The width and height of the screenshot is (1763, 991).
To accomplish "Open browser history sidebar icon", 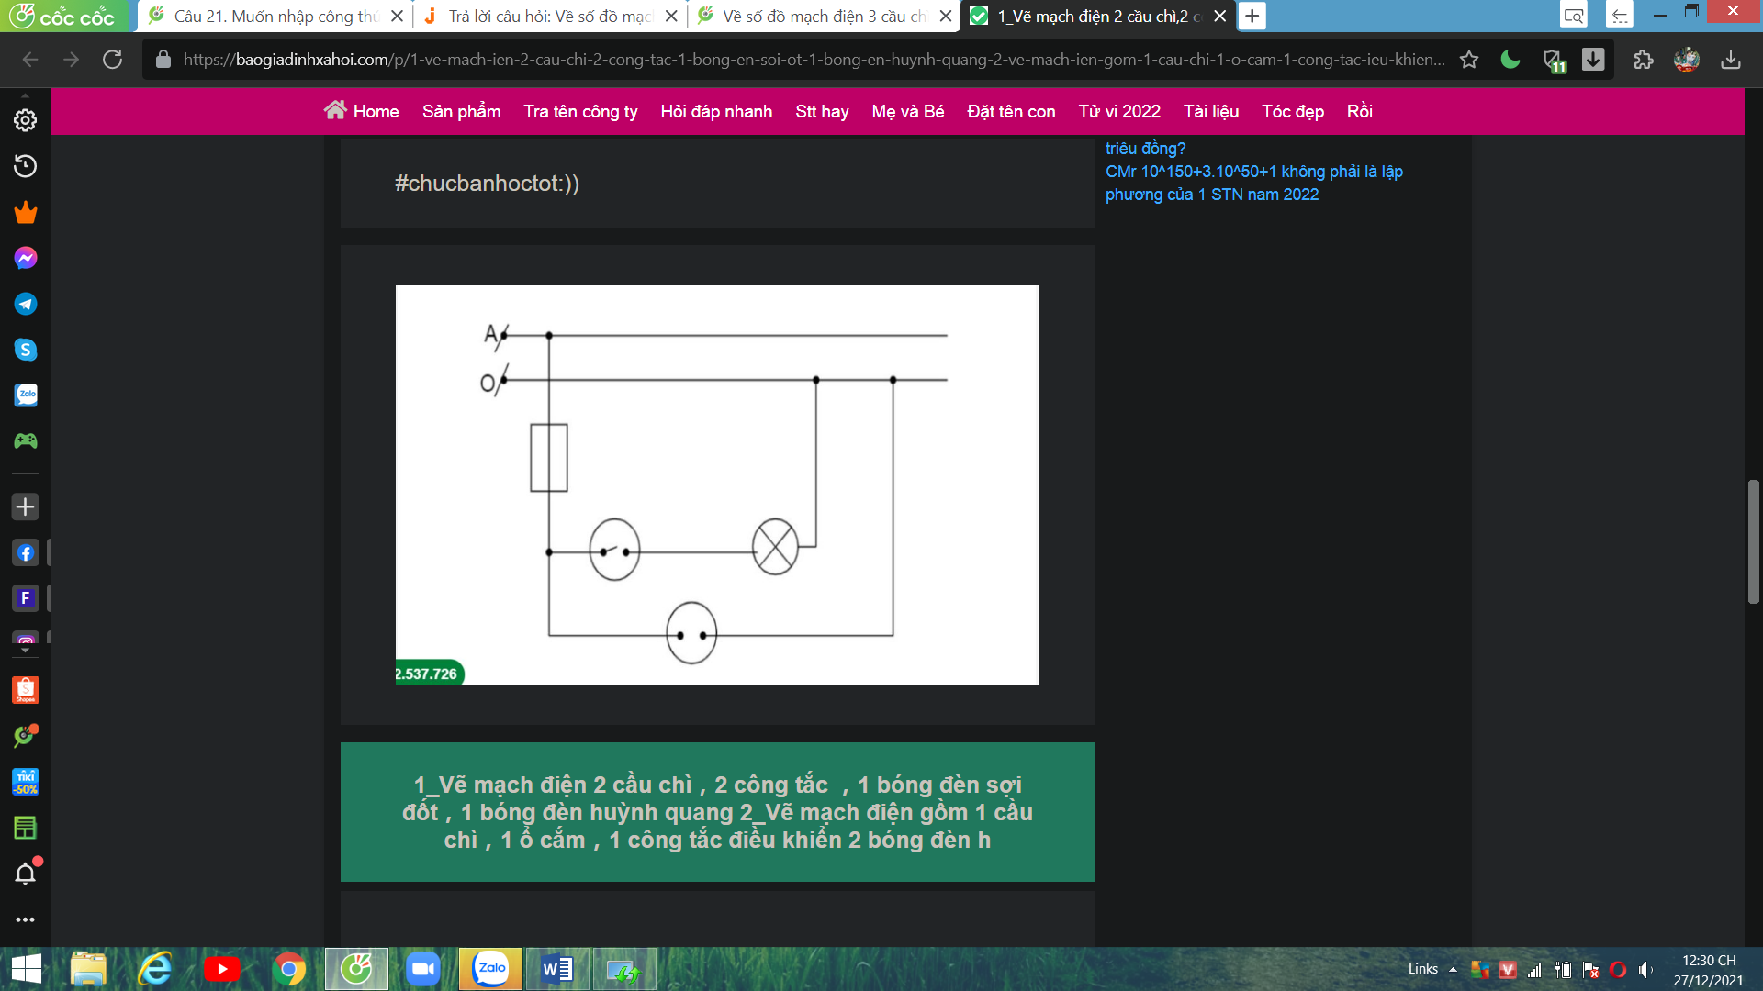I will 26,166.
